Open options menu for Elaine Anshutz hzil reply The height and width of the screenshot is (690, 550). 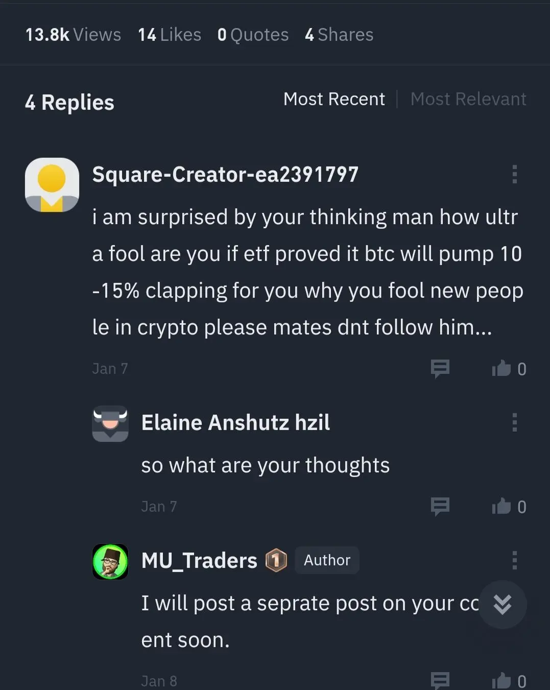(x=514, y=422)
